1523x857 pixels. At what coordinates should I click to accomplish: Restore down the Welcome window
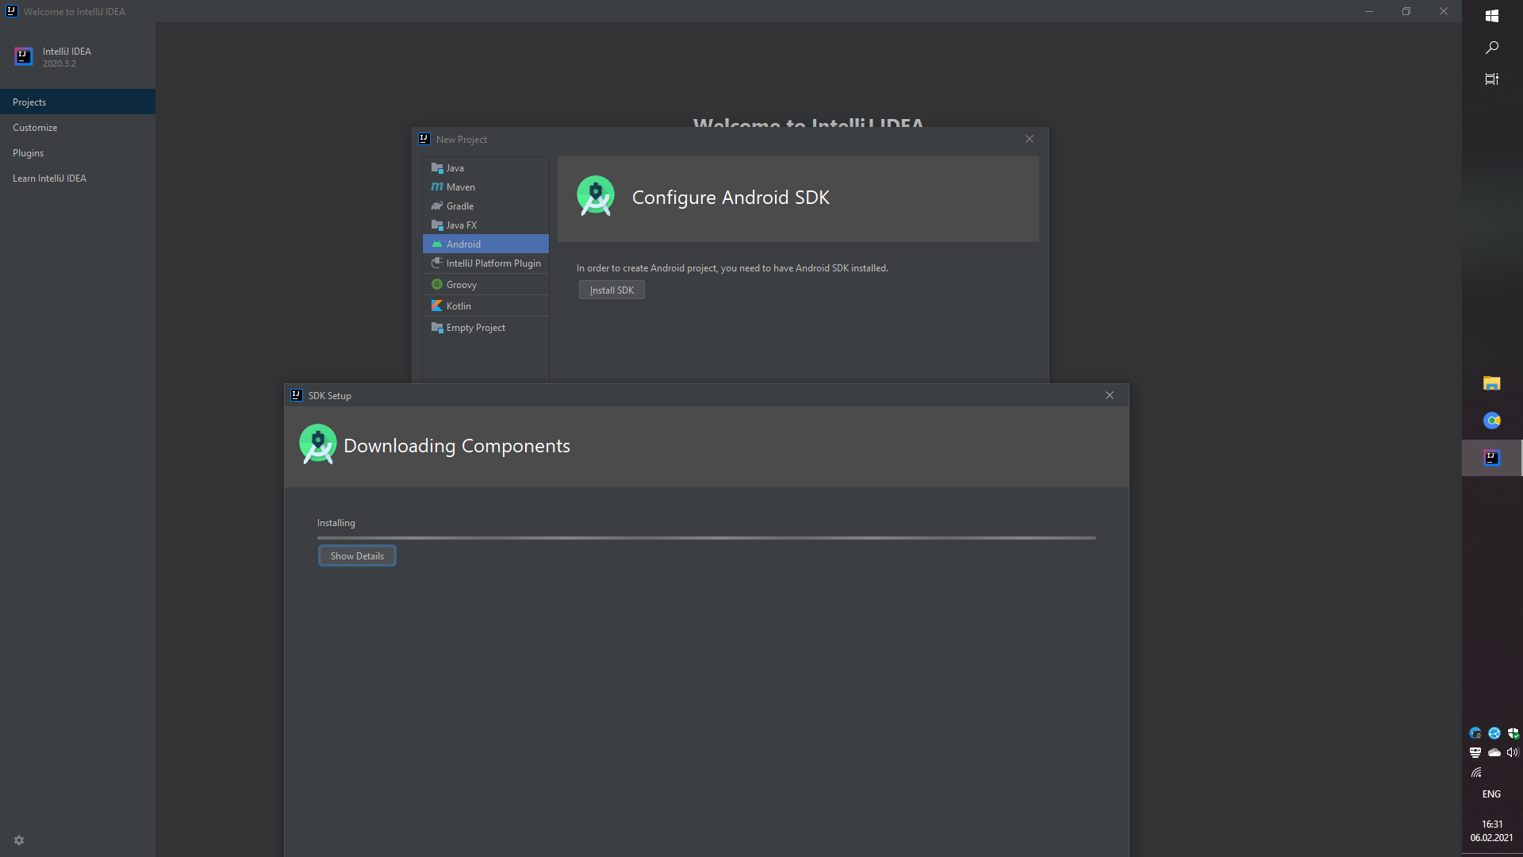(1406, 11)
